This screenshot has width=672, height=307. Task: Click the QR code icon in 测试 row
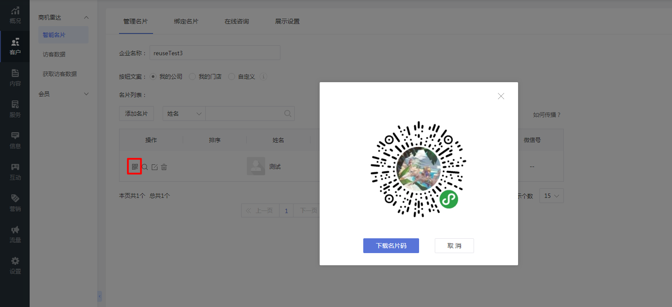[x=135, y=167]
